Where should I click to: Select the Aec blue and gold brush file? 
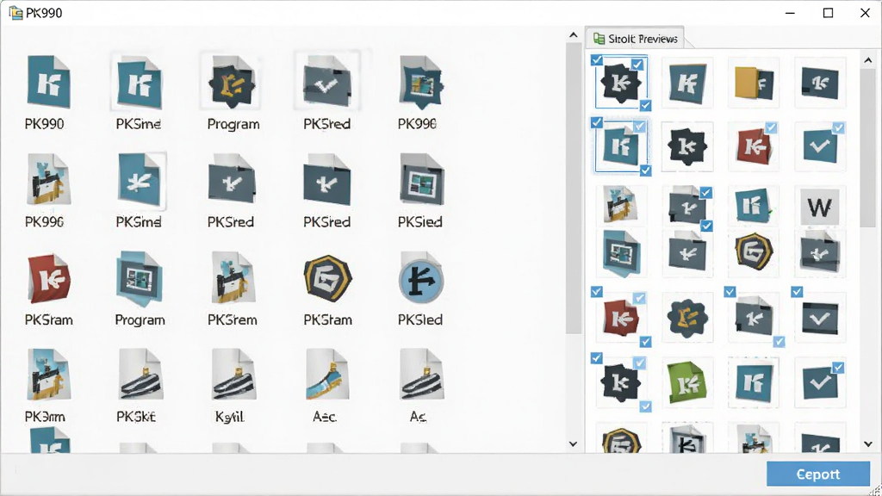point(327,375)
